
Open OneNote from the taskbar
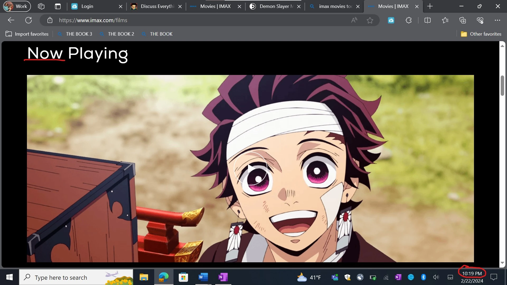pos(223,277)
